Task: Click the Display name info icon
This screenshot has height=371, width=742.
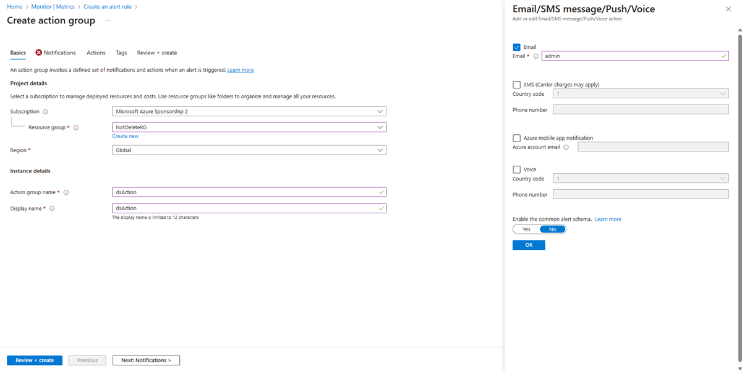Action: pyautogui.click(x=53, y=209)
